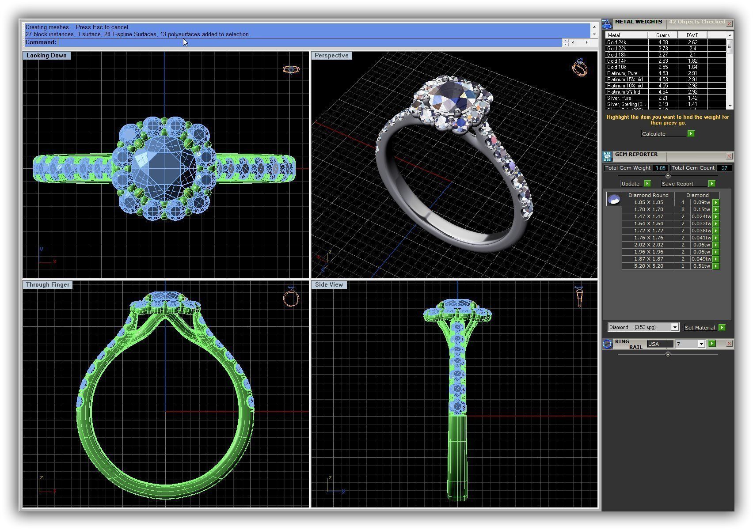Click the green go arrow in Ring Rail
Viewport: 753px width, 530px height.
(x=712, y=344)
